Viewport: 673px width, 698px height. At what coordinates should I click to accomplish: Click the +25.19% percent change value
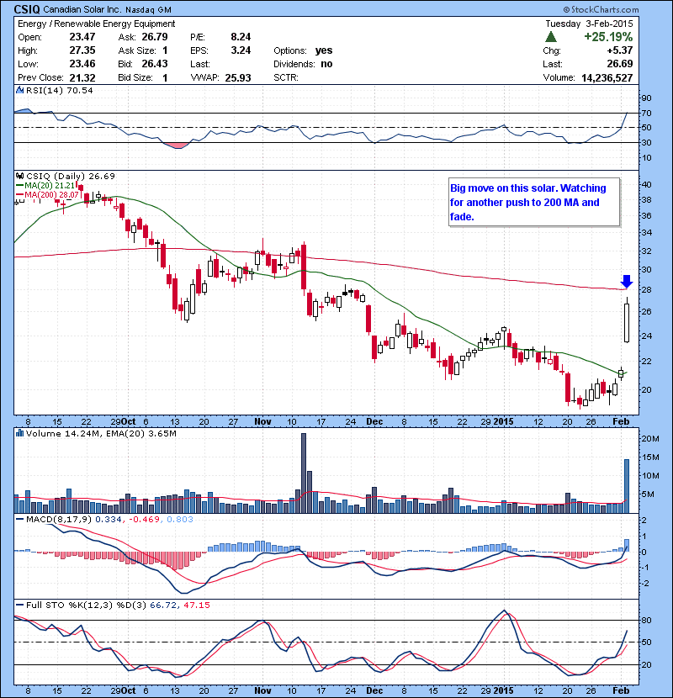[608, 37]
